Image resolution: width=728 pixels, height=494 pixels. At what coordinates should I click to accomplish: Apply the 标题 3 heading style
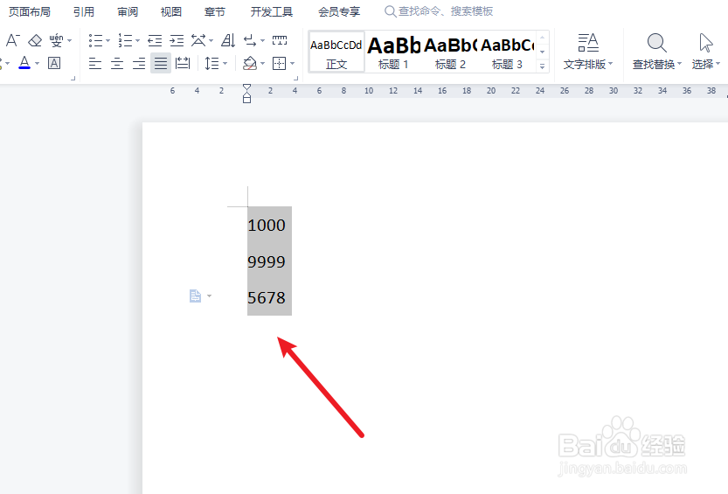[507, 52]
